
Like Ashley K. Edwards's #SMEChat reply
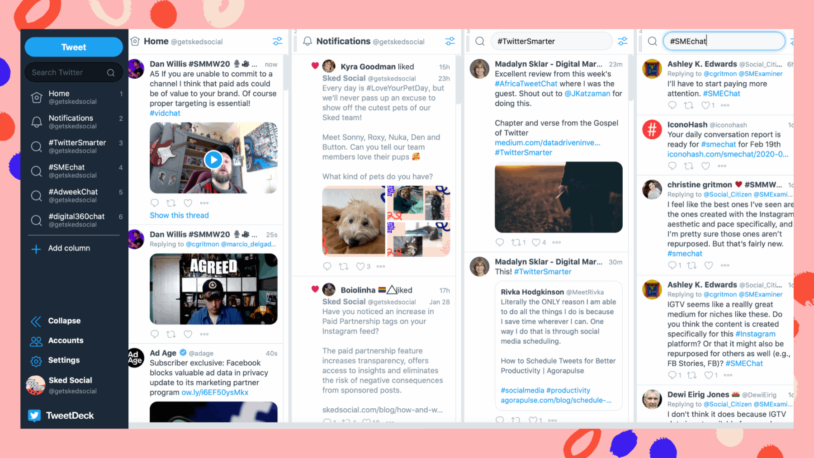tap(706, 105)
